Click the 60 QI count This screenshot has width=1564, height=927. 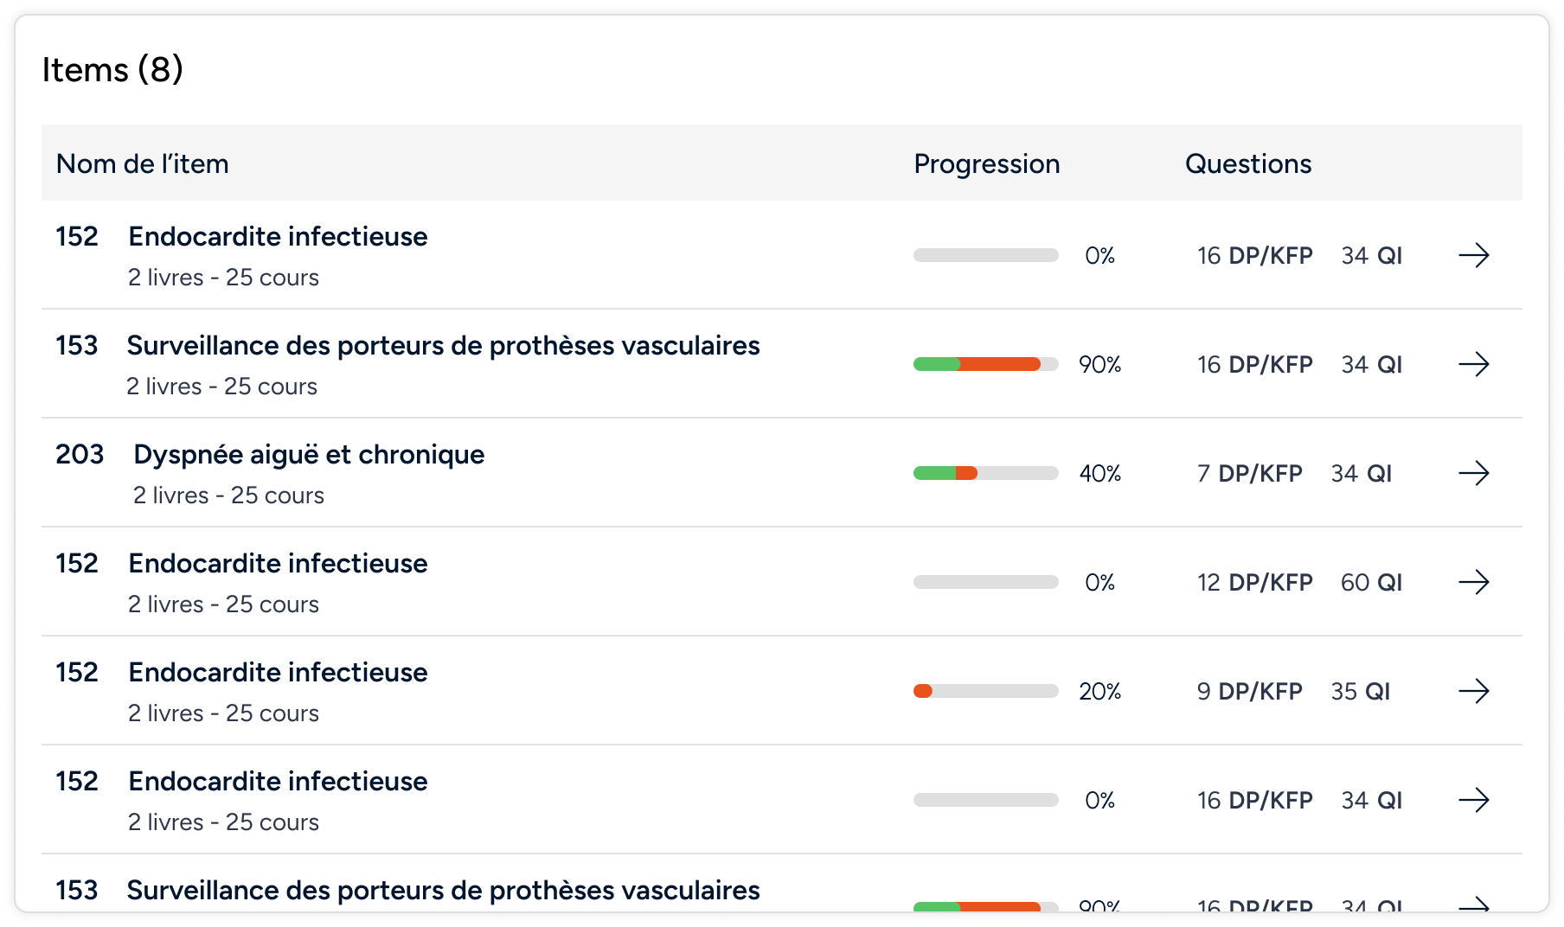click(x=1371, y=583)
